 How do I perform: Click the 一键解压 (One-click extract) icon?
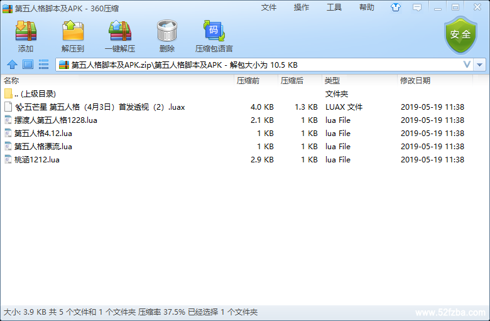(x=120, y=36)
